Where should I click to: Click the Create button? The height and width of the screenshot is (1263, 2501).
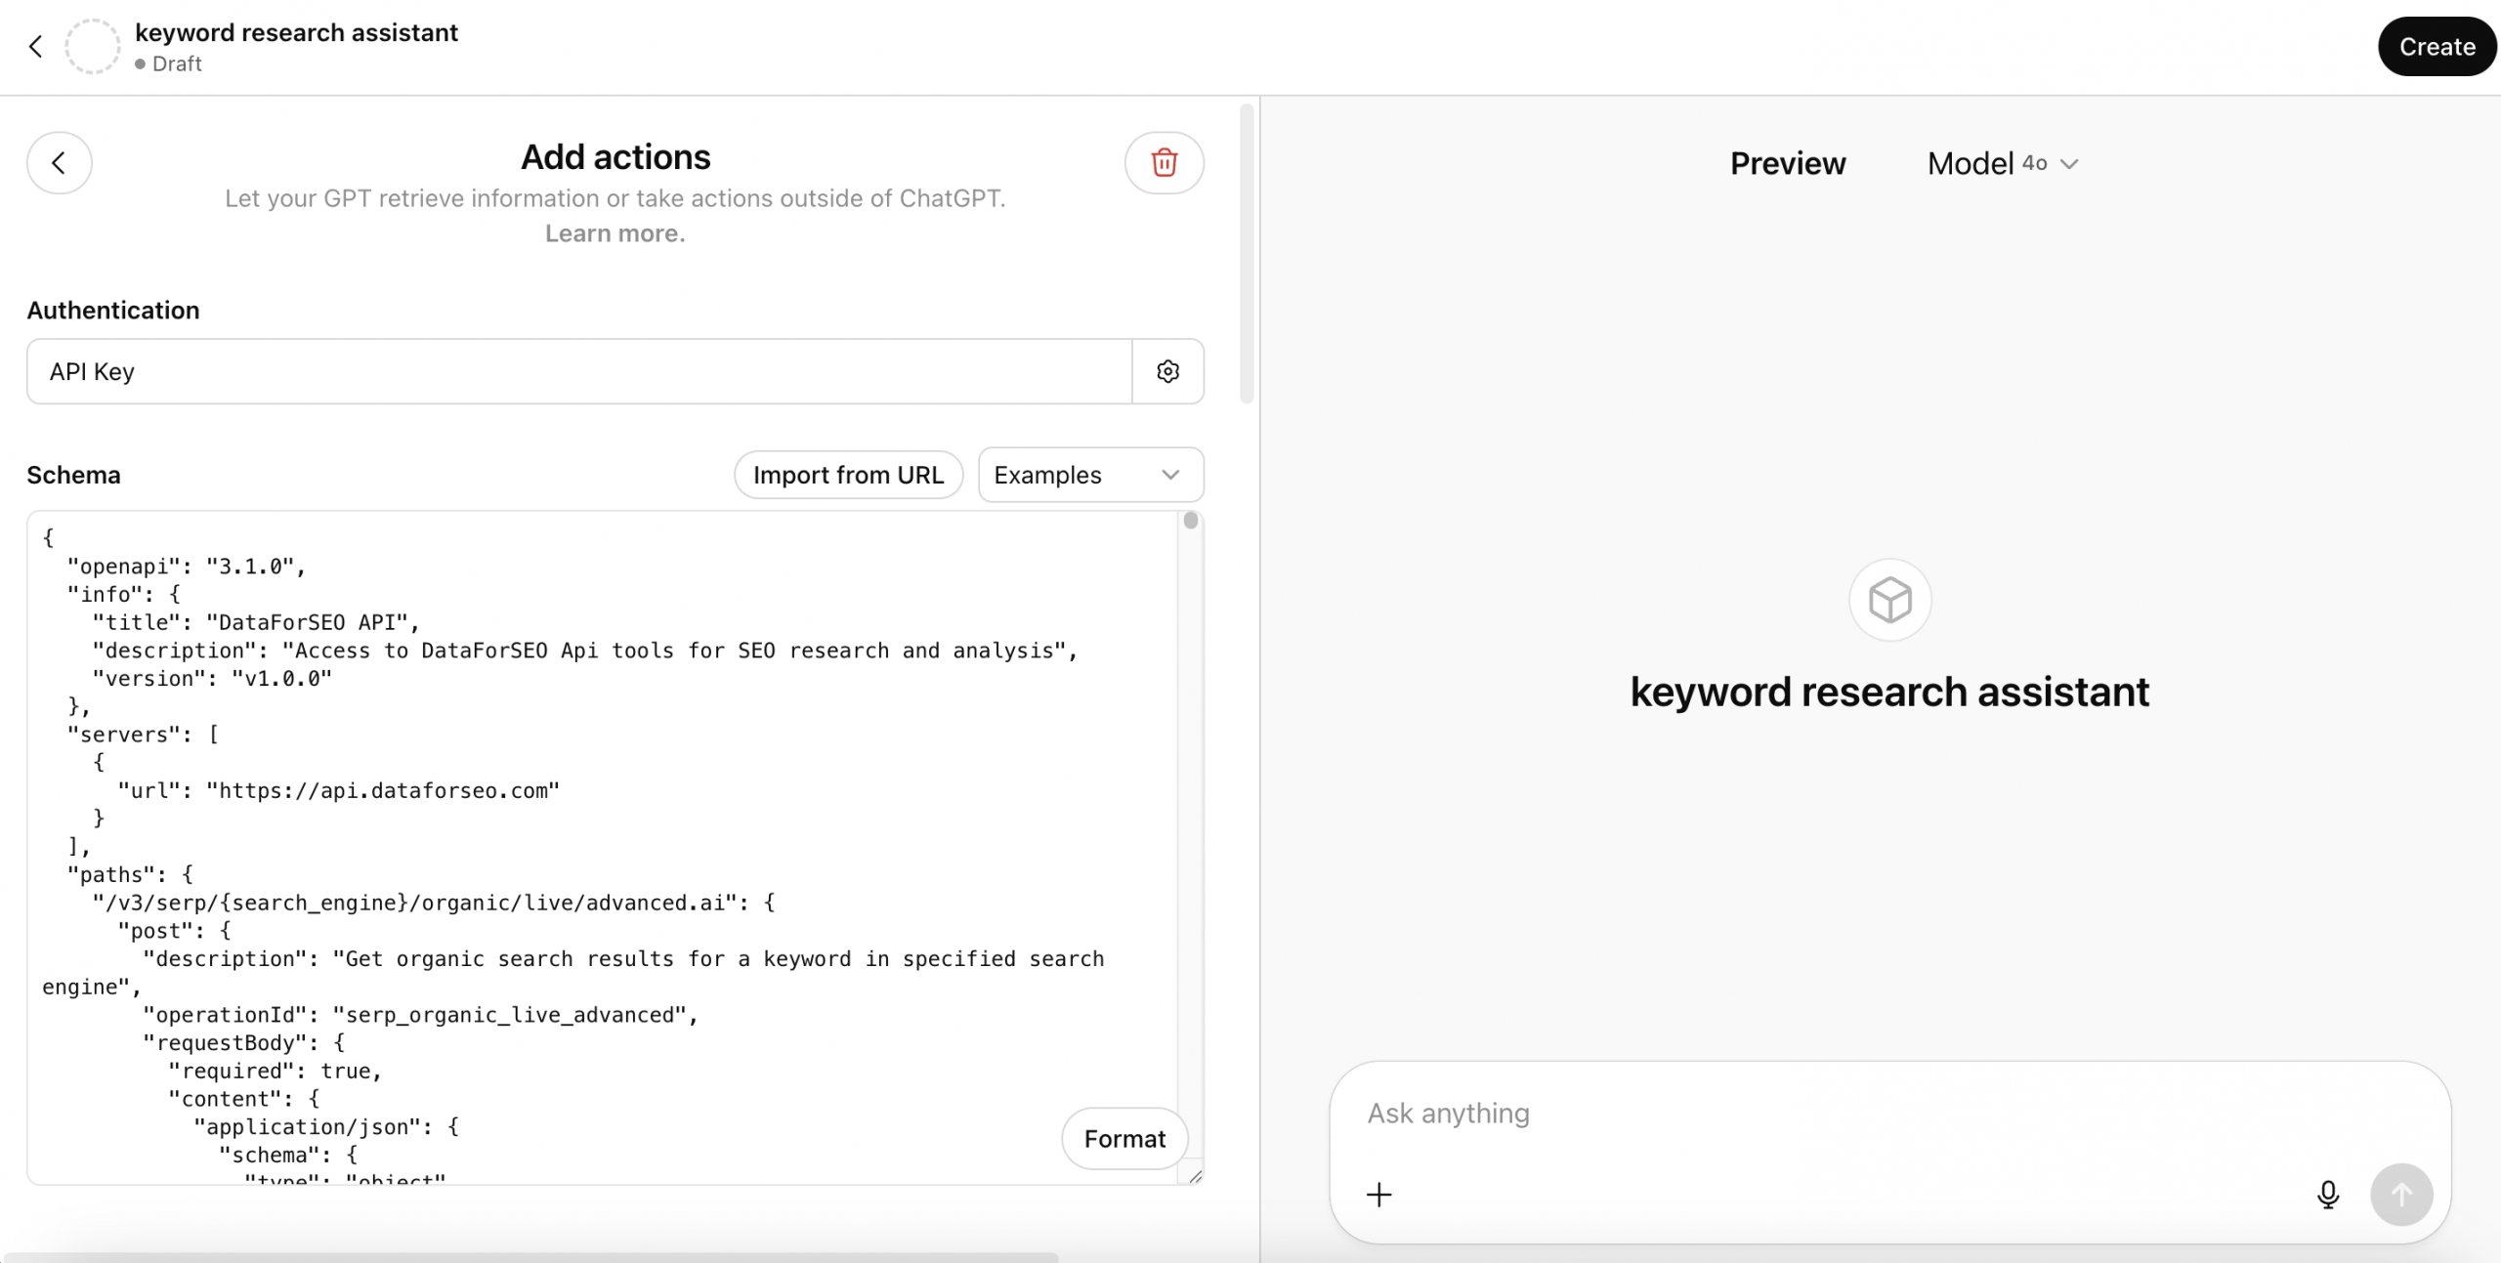coord(2437,46)
